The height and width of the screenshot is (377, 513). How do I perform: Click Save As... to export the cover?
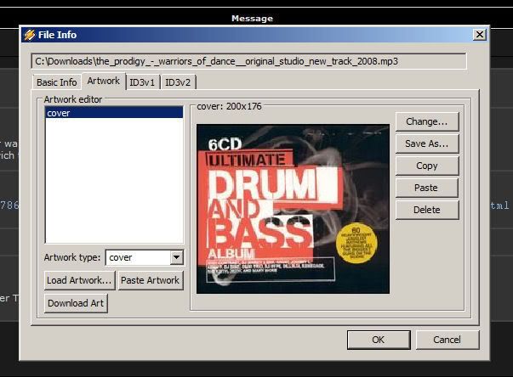coord(426,143)
